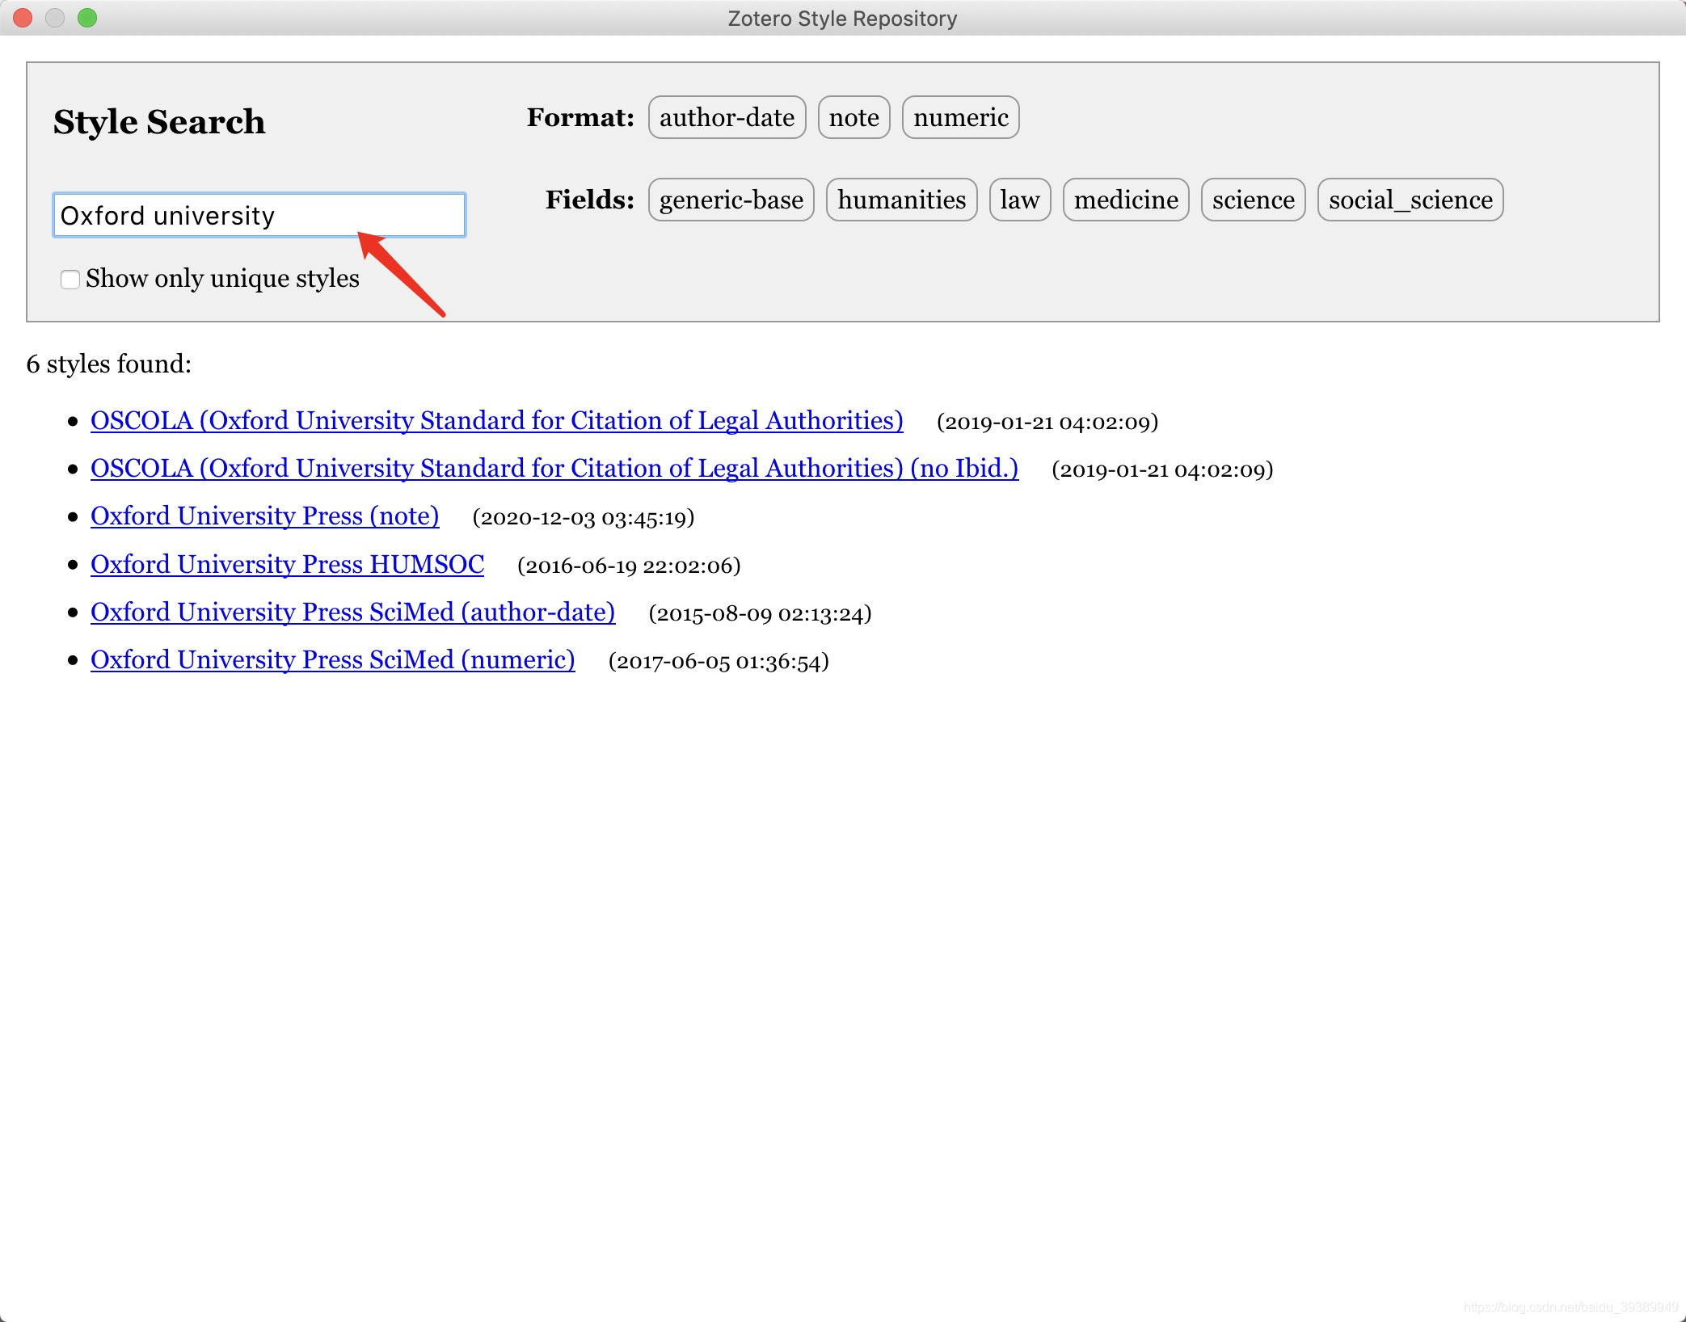Toggle the Show only unique styles checkbox
Screen dimensions: 1686x1322
70,280
